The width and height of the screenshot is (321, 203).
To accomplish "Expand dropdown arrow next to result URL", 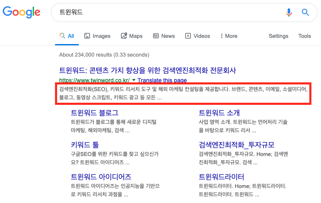I will [134, 80].
